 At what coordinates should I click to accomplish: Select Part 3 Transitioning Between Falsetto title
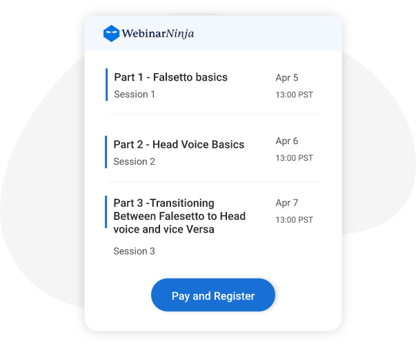point(179,216)
